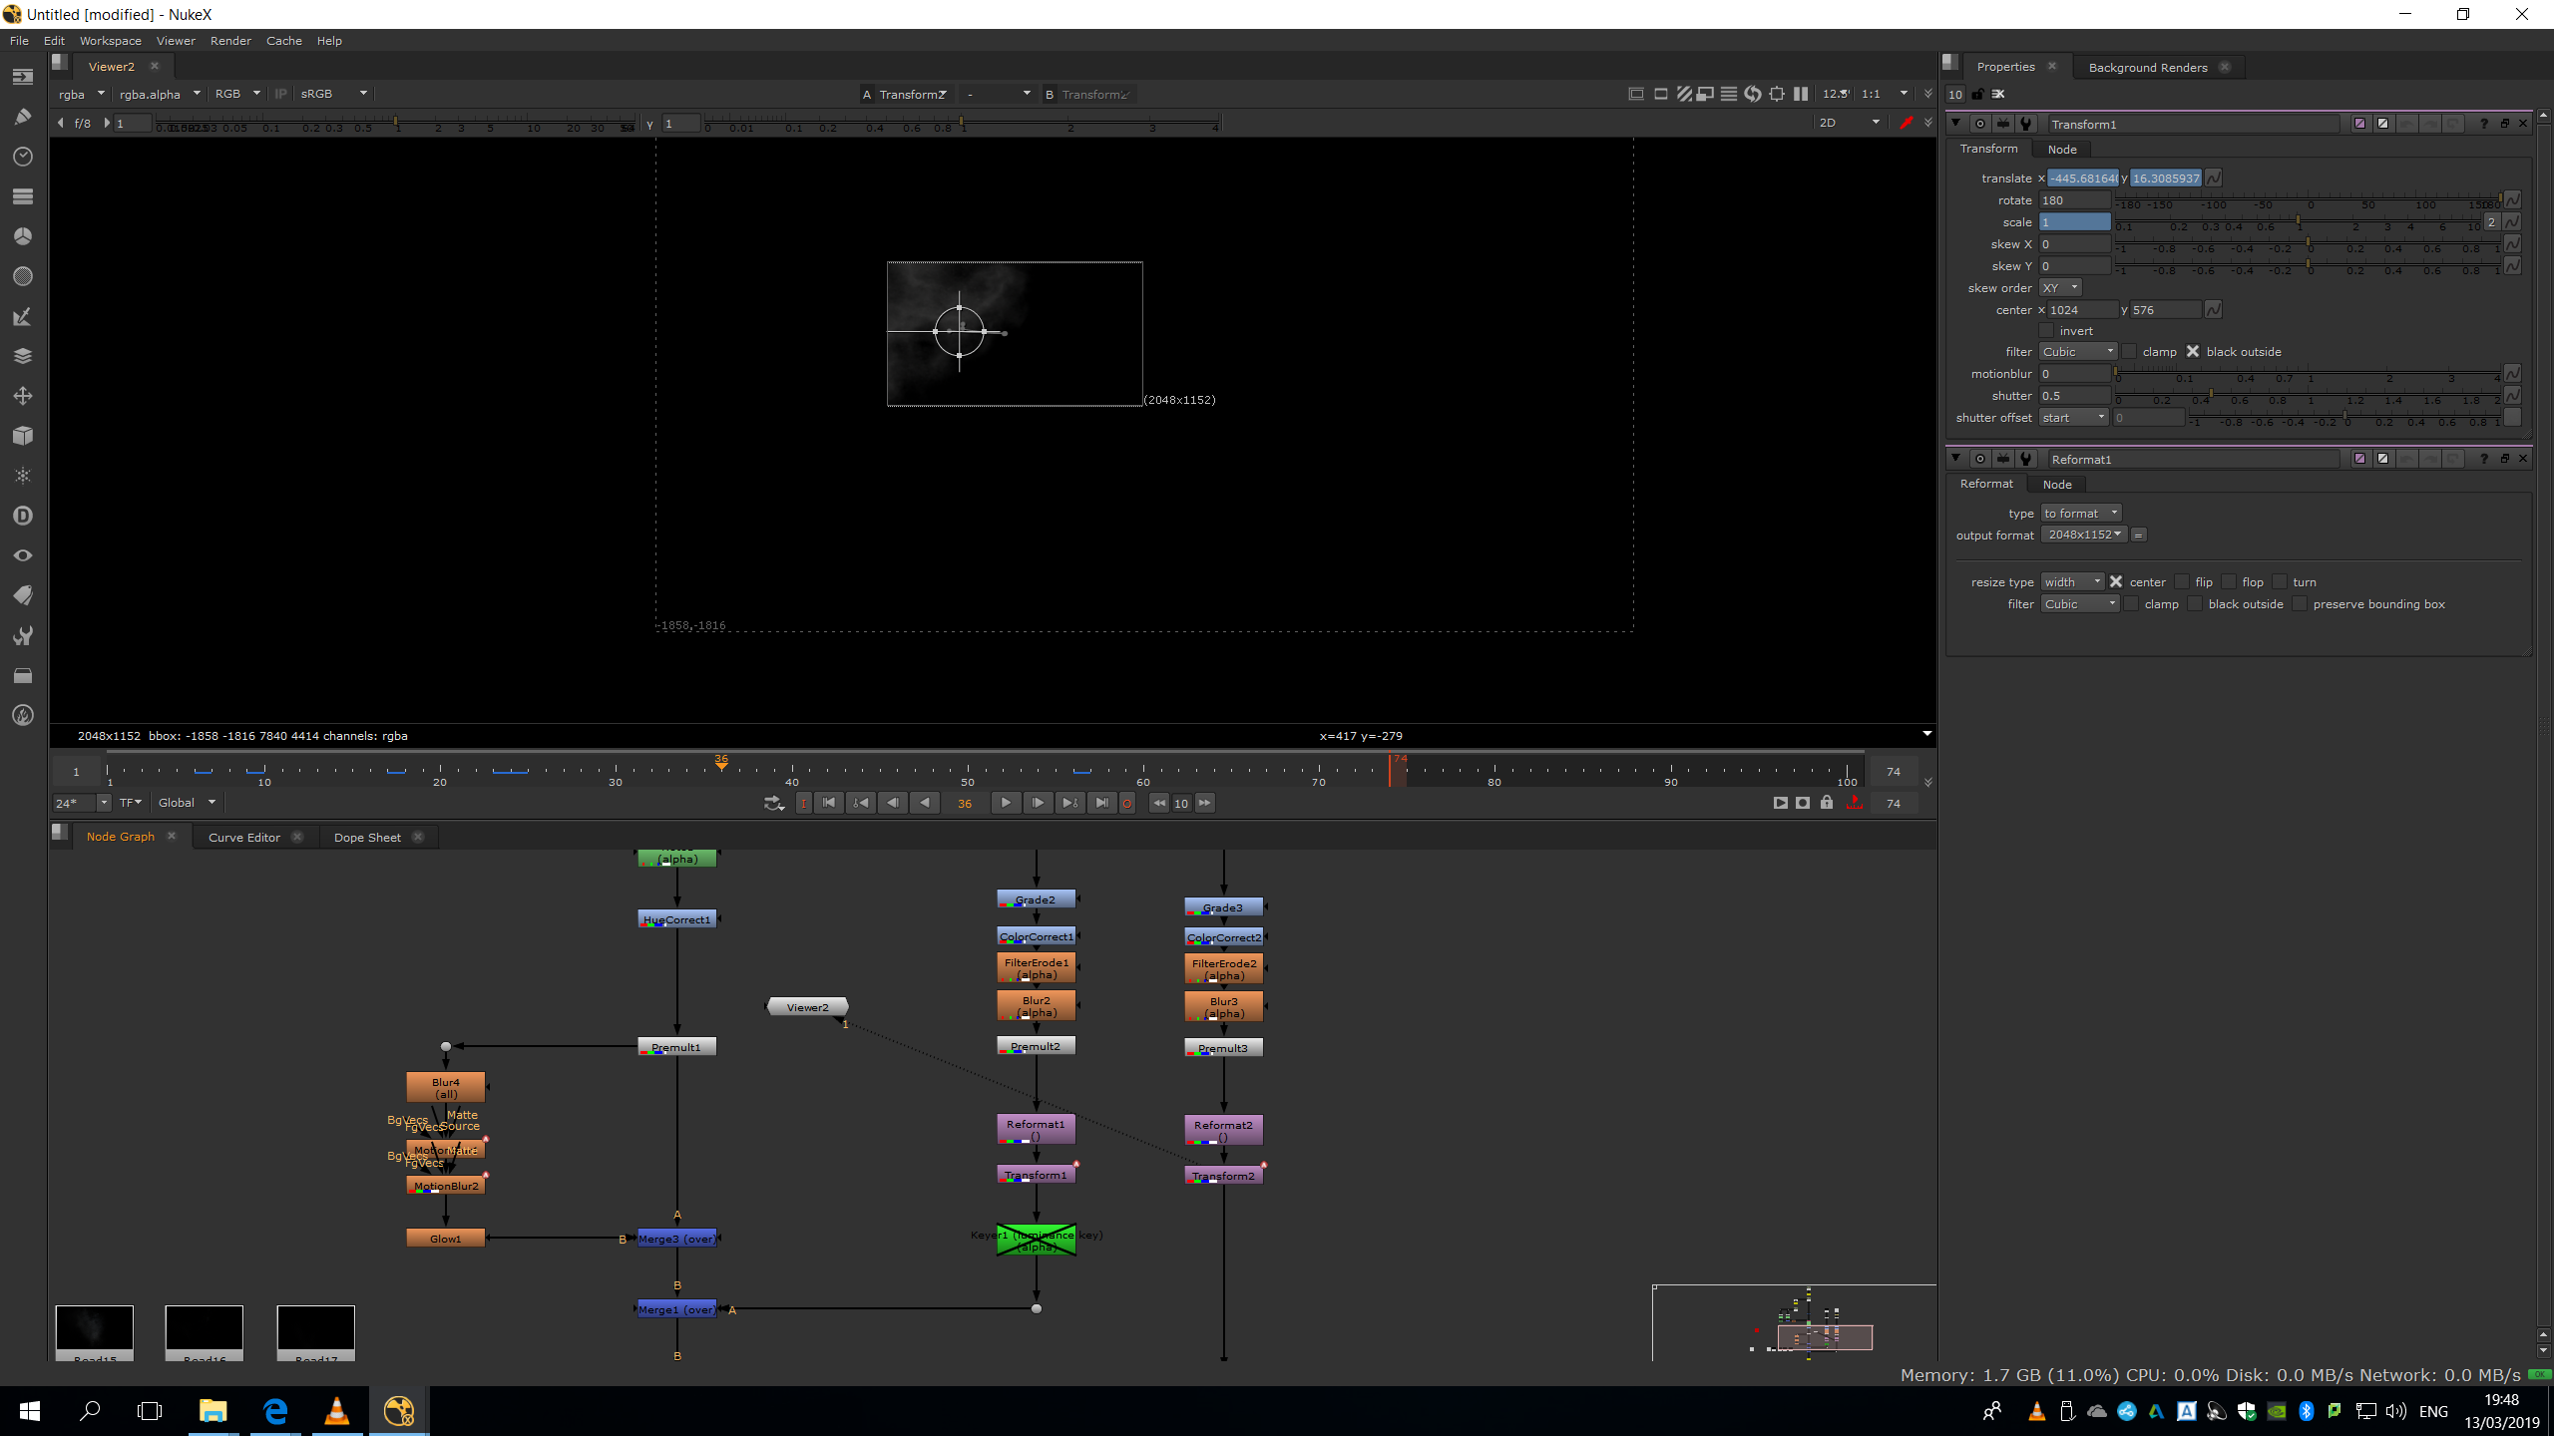
Task: Expand the resize type width dropdown
Action: coord(2071,582)
